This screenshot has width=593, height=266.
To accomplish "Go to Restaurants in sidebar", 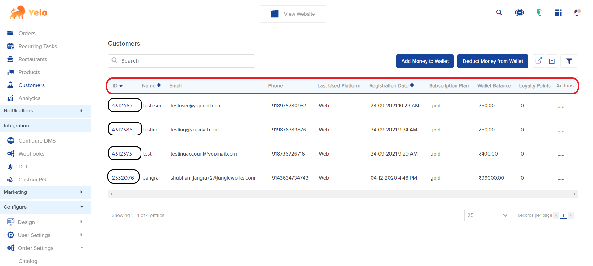I will [x=33, y=59].
